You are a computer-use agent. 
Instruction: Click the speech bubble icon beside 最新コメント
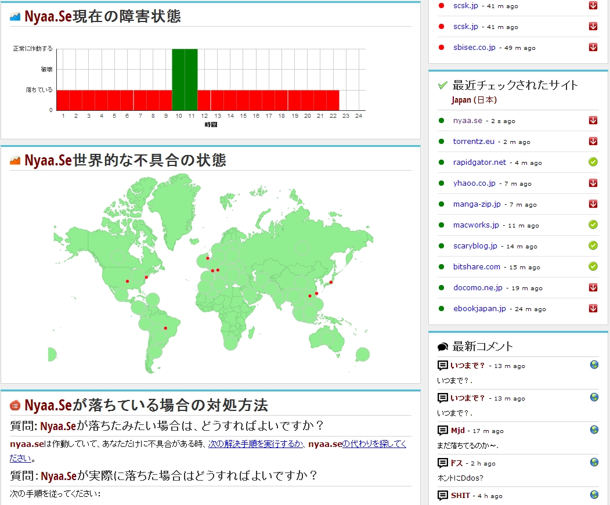point(443,347)
